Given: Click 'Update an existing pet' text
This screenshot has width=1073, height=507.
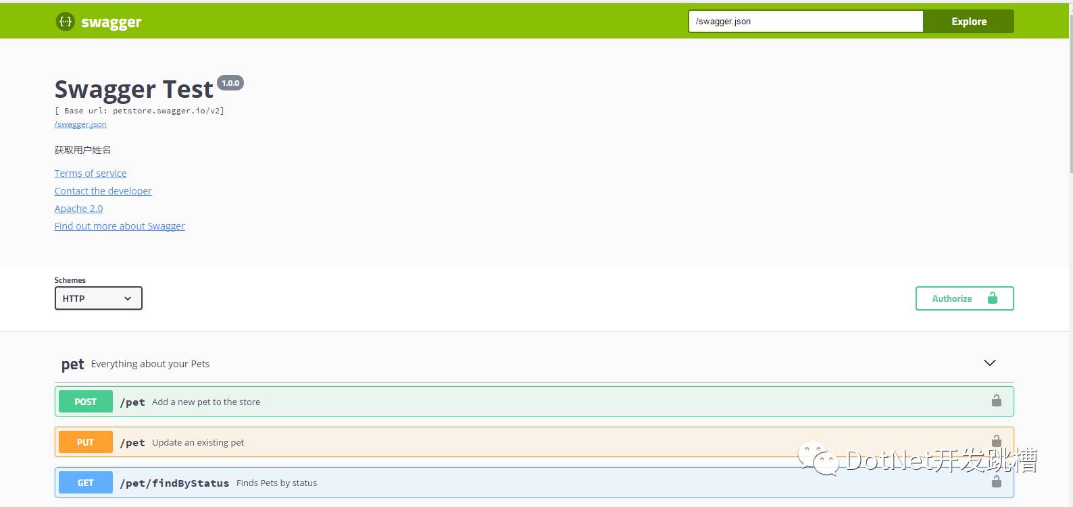Looking at the screenshot, I should 198,442.
